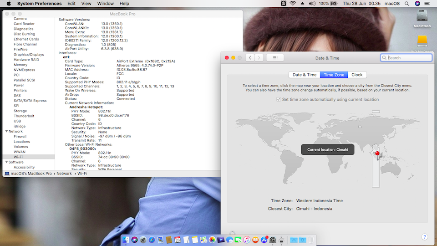The height and width of the screenshot is (246, 437).
Task: Select USB in hardware list
Action: coord(17,121)
